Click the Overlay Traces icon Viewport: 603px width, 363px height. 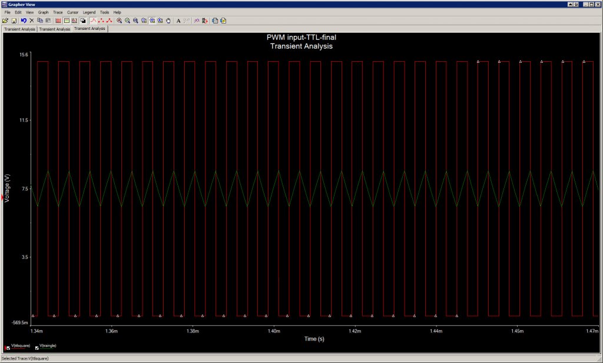tap(197, 21)
